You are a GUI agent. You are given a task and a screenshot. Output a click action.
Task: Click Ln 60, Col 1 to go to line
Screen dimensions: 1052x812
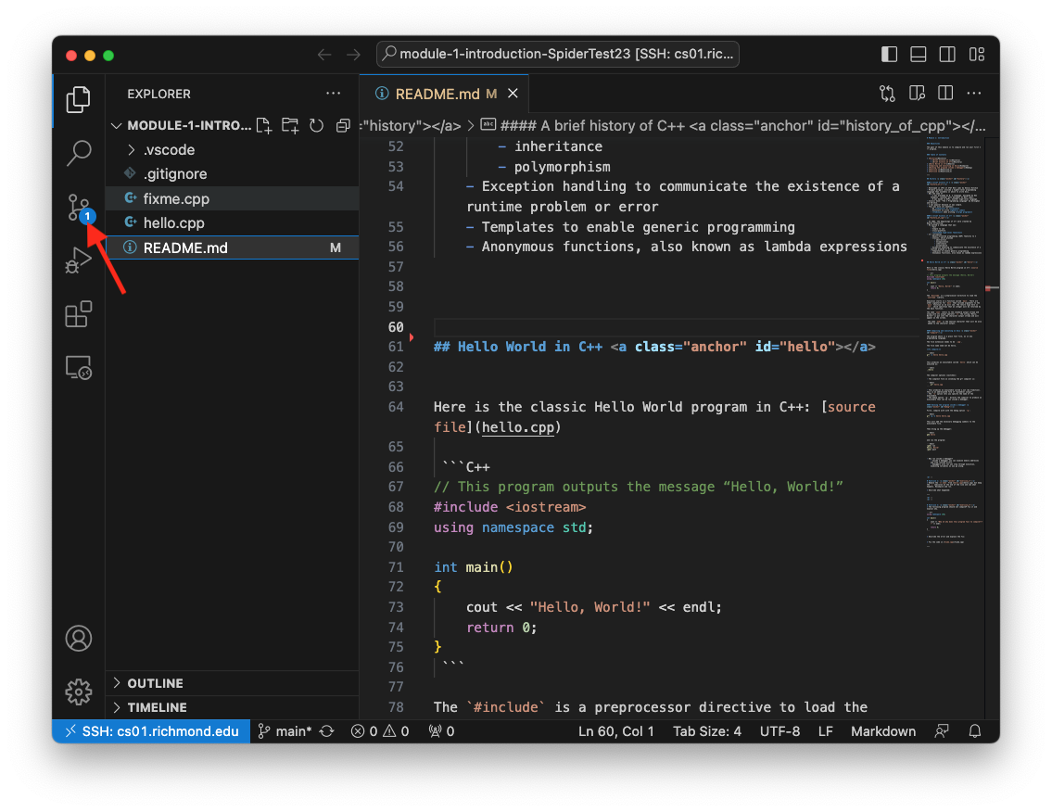(x=615, y=731)
